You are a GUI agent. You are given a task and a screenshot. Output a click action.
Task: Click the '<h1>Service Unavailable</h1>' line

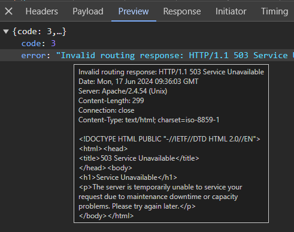click(x=128, y=177)
